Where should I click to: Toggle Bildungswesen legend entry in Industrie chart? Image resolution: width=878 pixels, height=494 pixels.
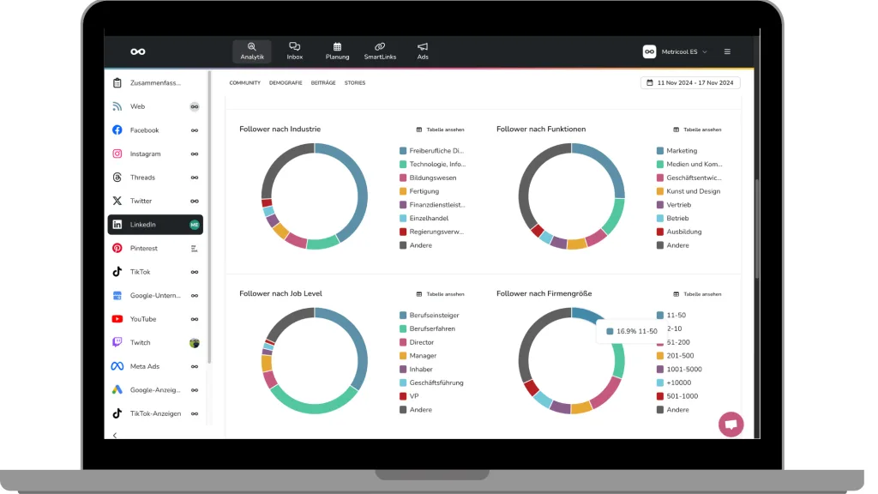[432, 178]
